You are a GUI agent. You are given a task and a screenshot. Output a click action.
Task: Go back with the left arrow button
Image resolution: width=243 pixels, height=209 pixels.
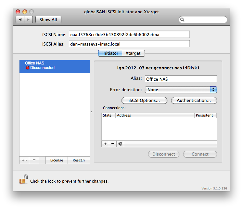(20, 20)
